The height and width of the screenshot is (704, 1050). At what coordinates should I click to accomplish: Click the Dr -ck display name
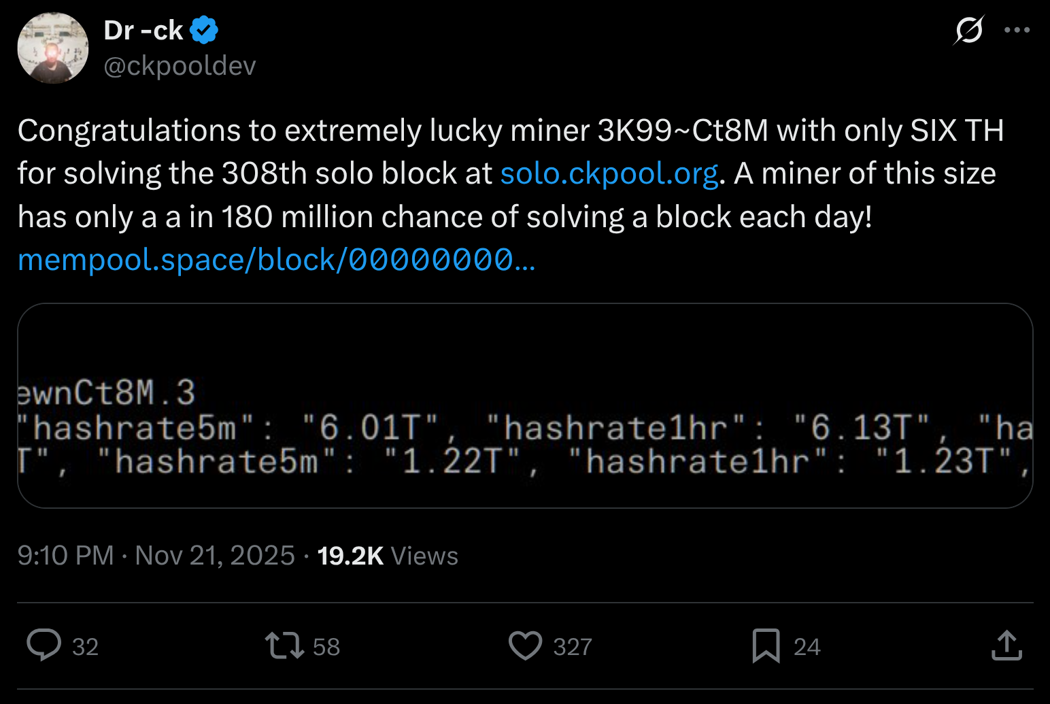click(143, 31)
